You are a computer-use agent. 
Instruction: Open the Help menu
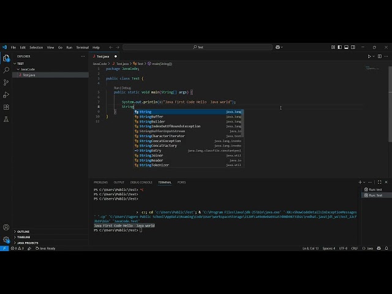(96, 47)
